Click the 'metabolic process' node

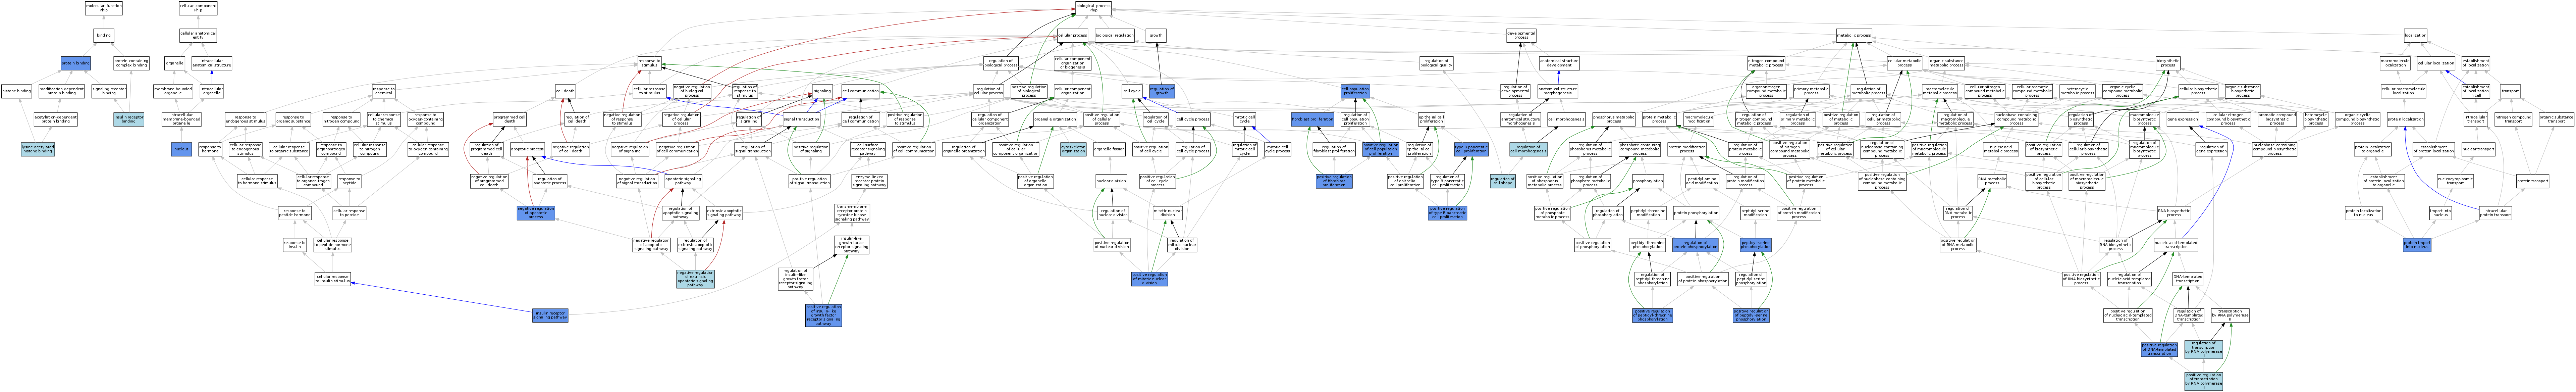[1854, 35]
